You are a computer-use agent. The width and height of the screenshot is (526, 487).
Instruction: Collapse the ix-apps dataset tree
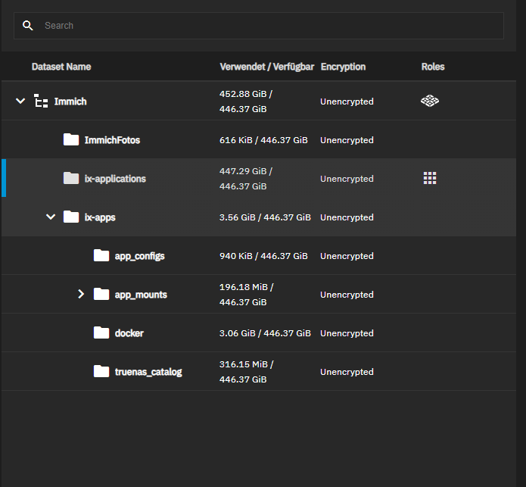51,217
